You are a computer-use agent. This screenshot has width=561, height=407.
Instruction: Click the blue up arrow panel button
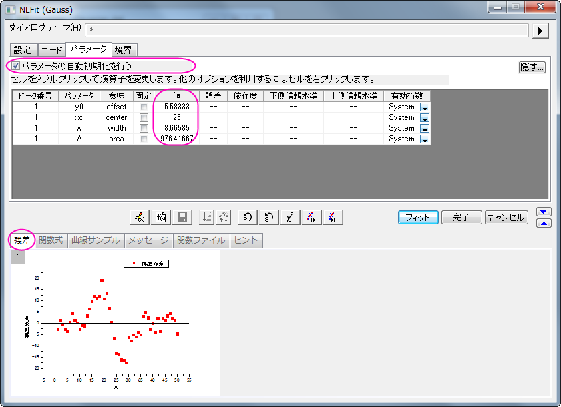coord(544,223)
